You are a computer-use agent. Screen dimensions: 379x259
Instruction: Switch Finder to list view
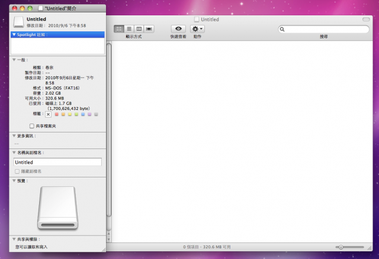click(x=129, y=29)
